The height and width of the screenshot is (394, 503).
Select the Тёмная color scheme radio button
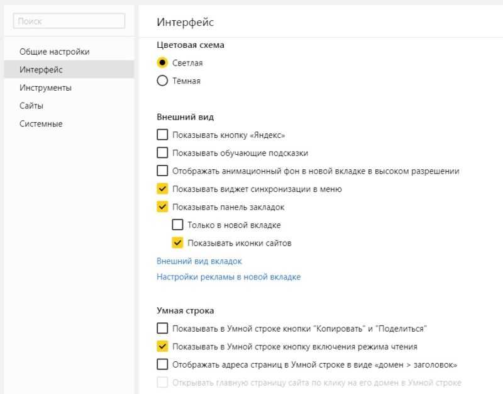coord(162,81)
